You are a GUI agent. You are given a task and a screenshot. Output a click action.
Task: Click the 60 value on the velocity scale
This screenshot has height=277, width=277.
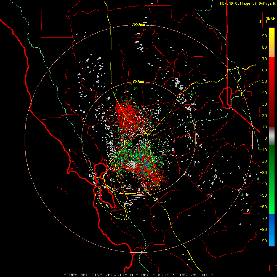[264, 70]
